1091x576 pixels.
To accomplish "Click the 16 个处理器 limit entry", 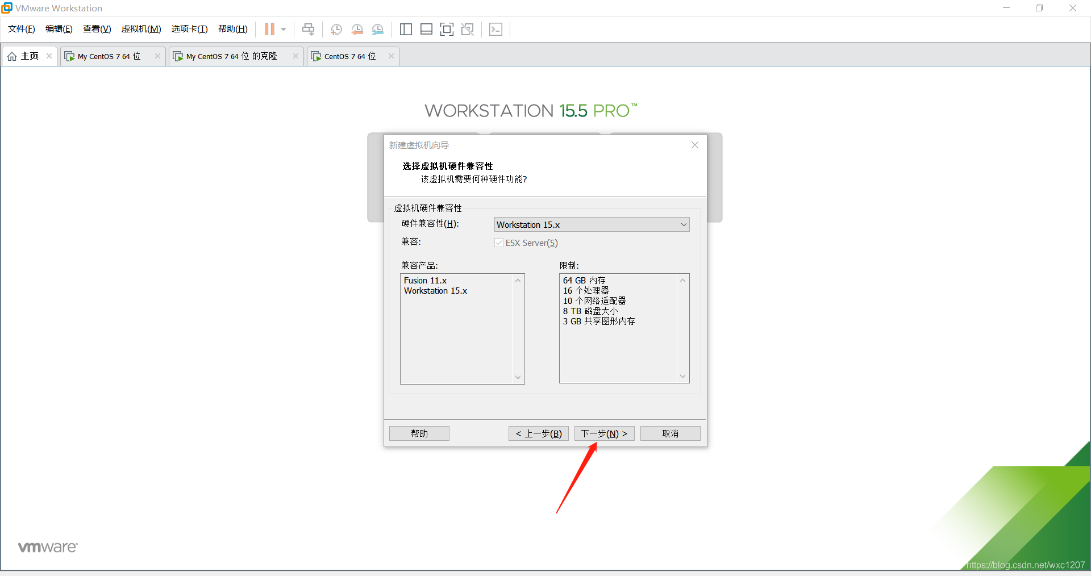I will tap(586, 291).
